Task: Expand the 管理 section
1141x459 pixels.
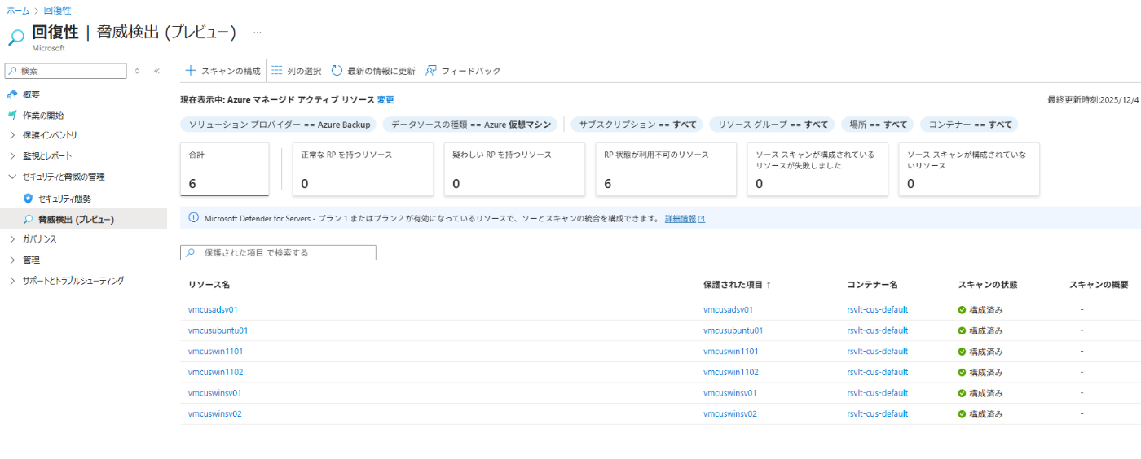Action: click(x=24, y=260)
